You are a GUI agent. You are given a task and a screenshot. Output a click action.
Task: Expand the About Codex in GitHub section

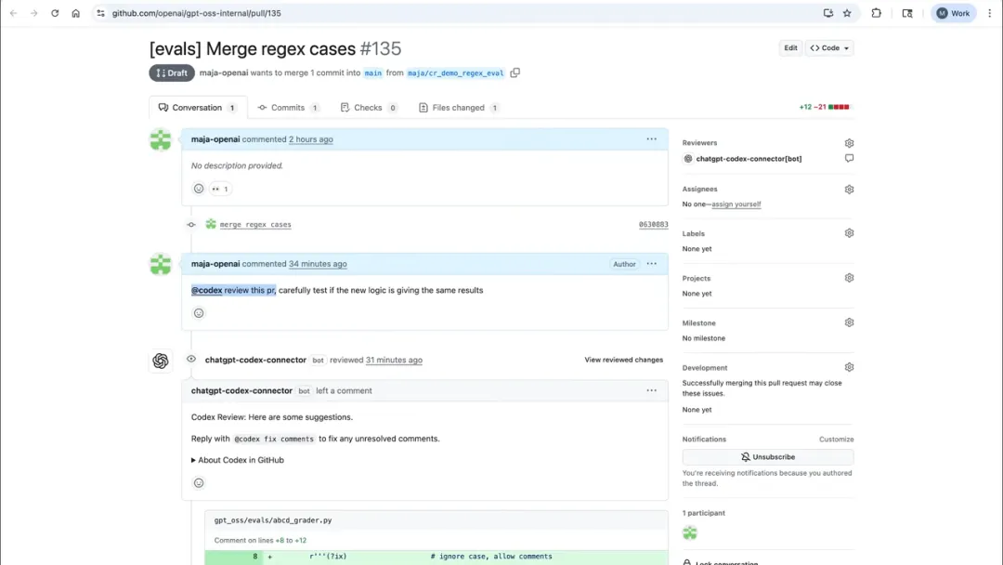pos(238,460)
